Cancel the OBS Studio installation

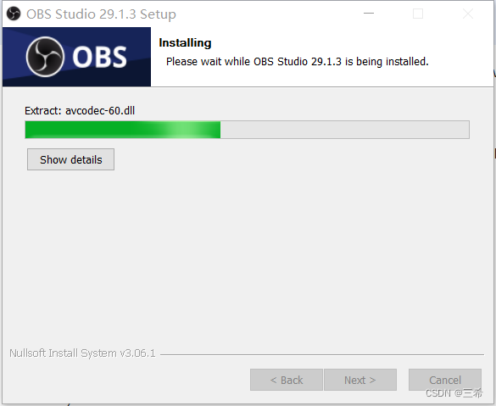[445, 380]
